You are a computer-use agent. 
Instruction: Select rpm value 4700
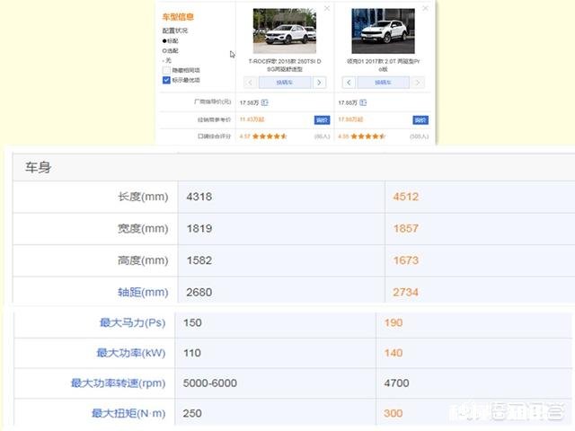coord(396,383)
